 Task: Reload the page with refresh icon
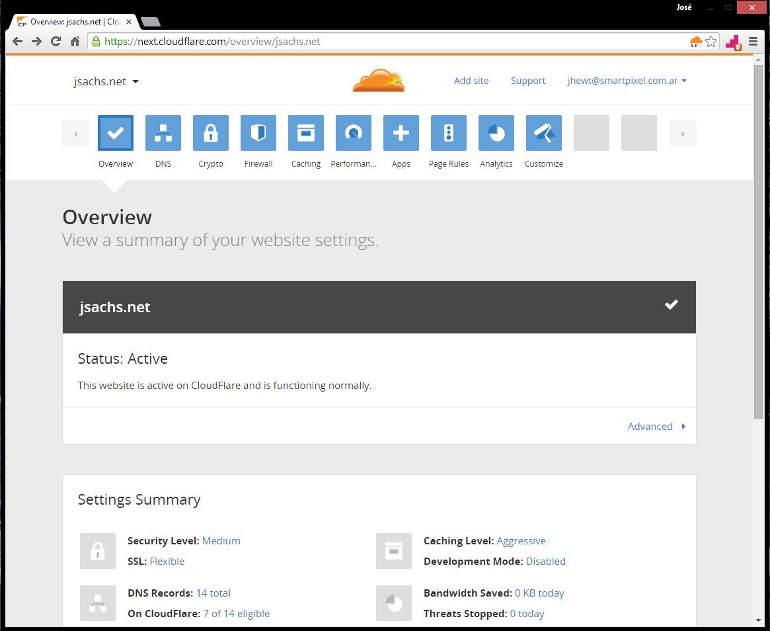click(x=56, y=41)
